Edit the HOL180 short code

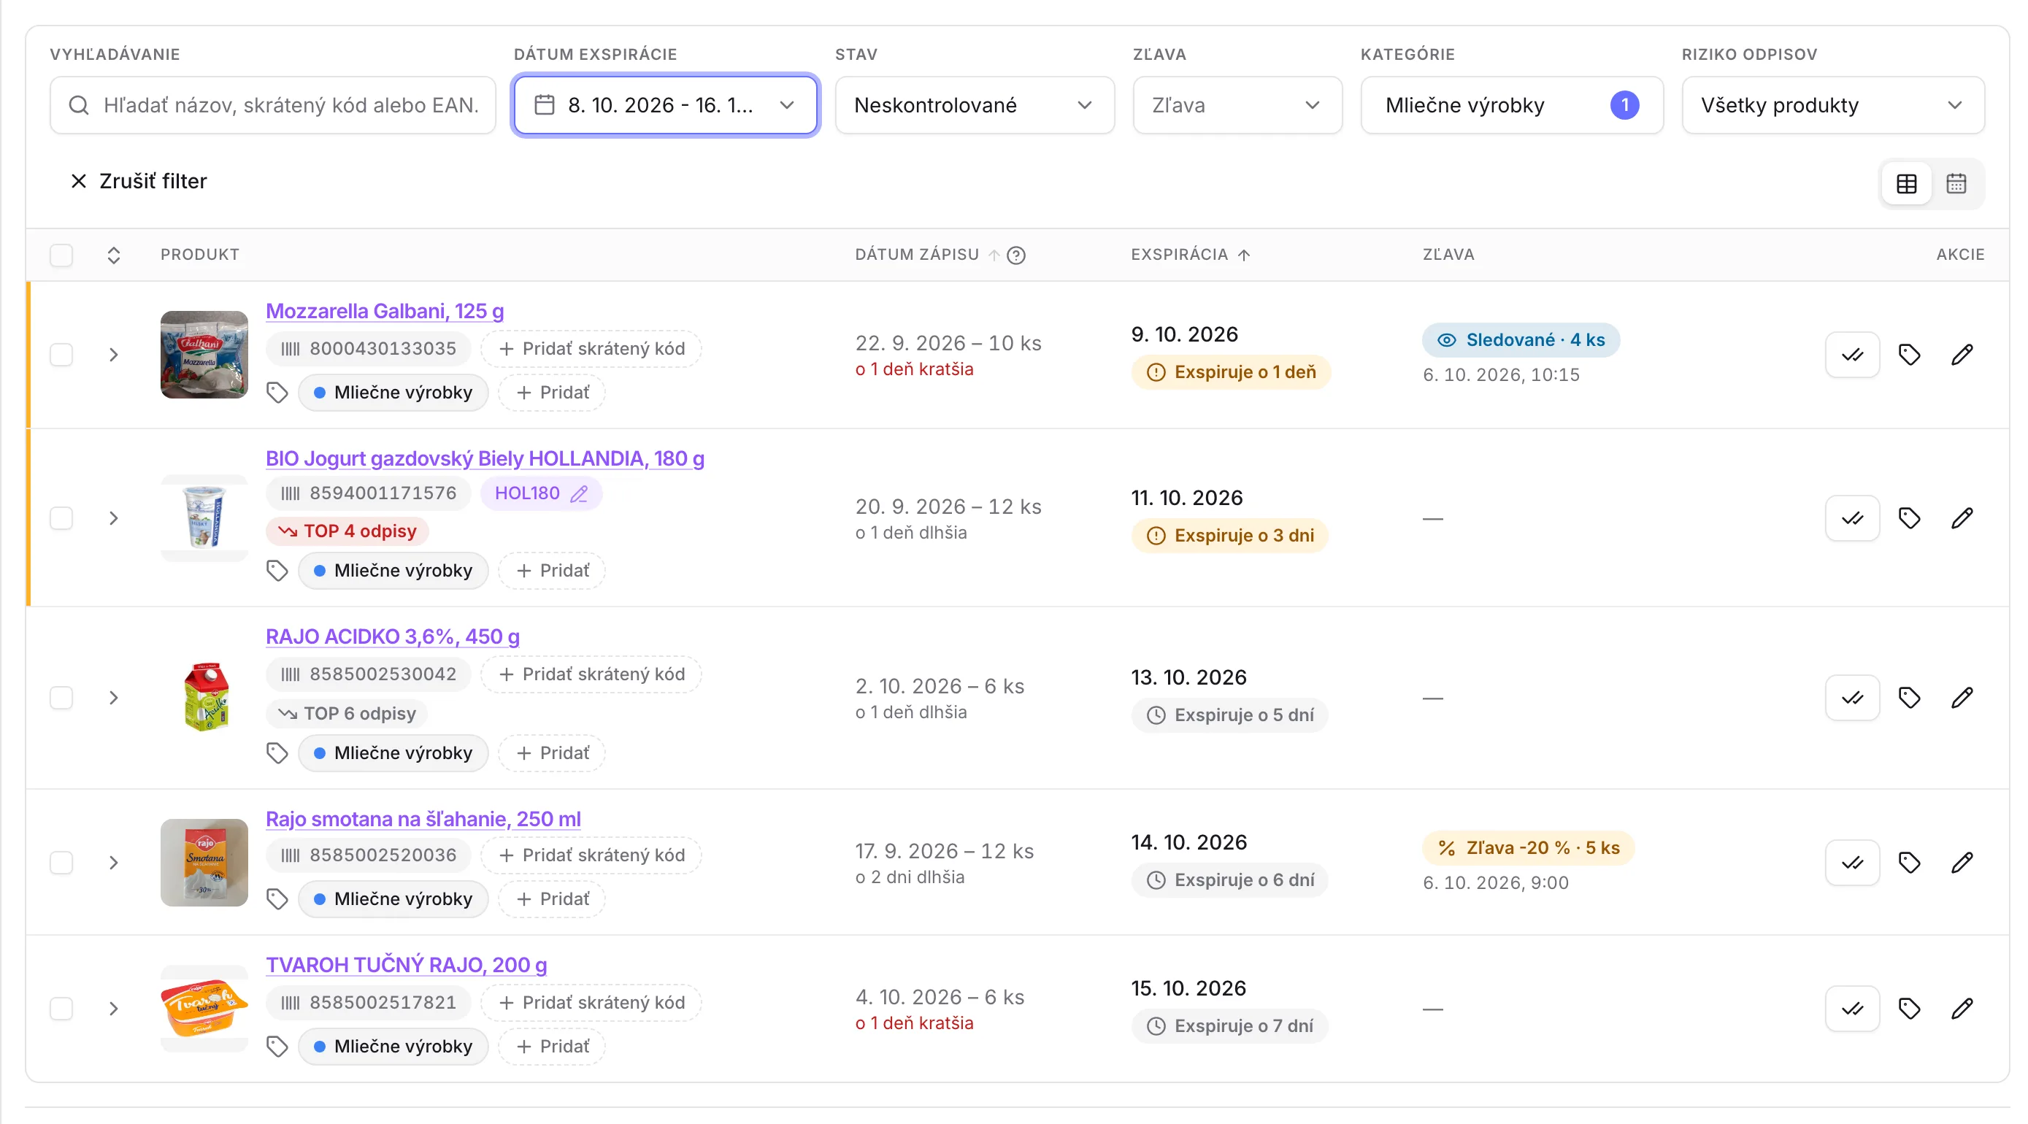tap(579, 493)
